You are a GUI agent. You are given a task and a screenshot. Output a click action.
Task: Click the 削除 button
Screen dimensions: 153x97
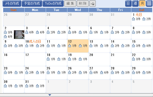83,3
